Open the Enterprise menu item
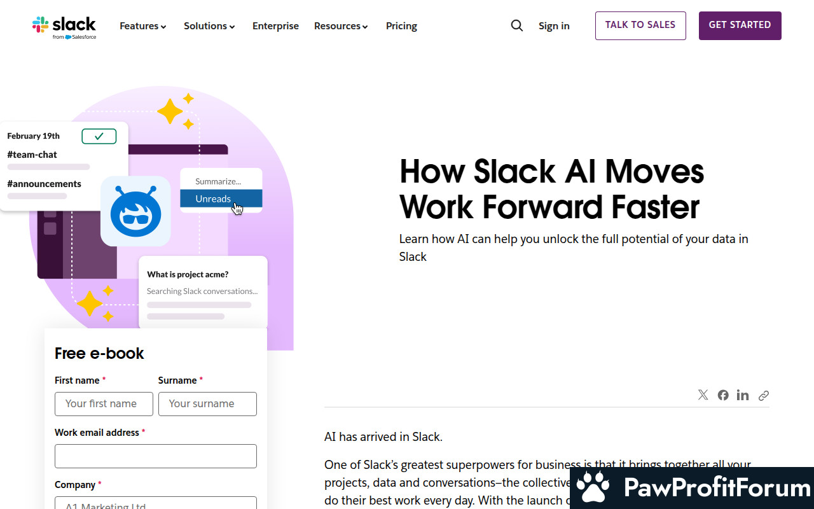 coord(275,26)
